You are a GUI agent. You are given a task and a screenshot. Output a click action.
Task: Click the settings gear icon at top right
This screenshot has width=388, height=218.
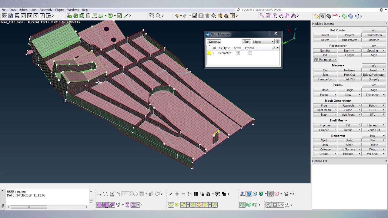click(x=381, y=10)
